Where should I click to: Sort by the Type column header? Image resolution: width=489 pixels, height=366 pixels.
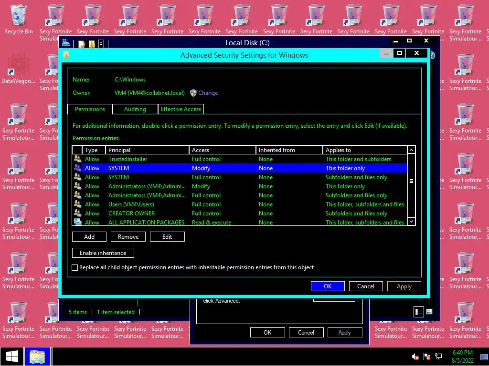coord(94,150)
